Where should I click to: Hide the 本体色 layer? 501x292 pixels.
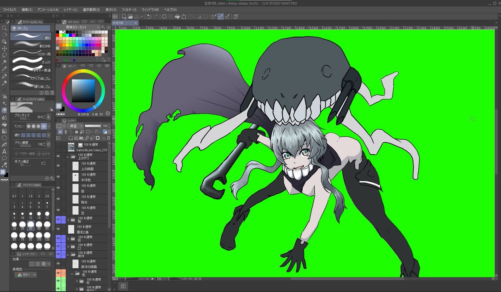tap(58, 177)
